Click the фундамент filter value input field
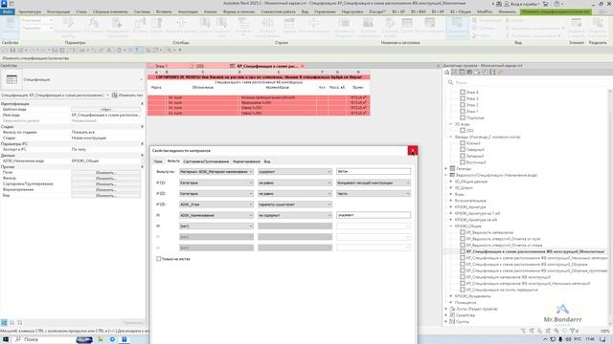613x344 pixels. click(374, 215)
